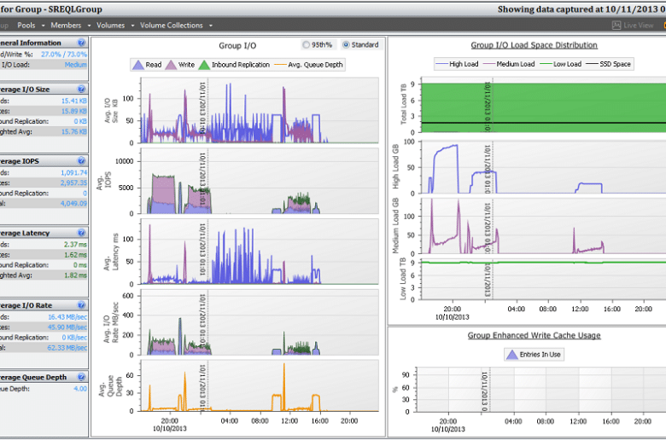Click the Avg. Latency chart
The height and width of the screenshot is (440, 666).
pos(259,252)
